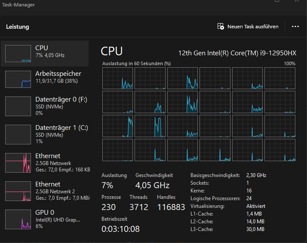Click the Leistung page heading
Viewport: 307px width, 243px height.
tap(18, 27)
